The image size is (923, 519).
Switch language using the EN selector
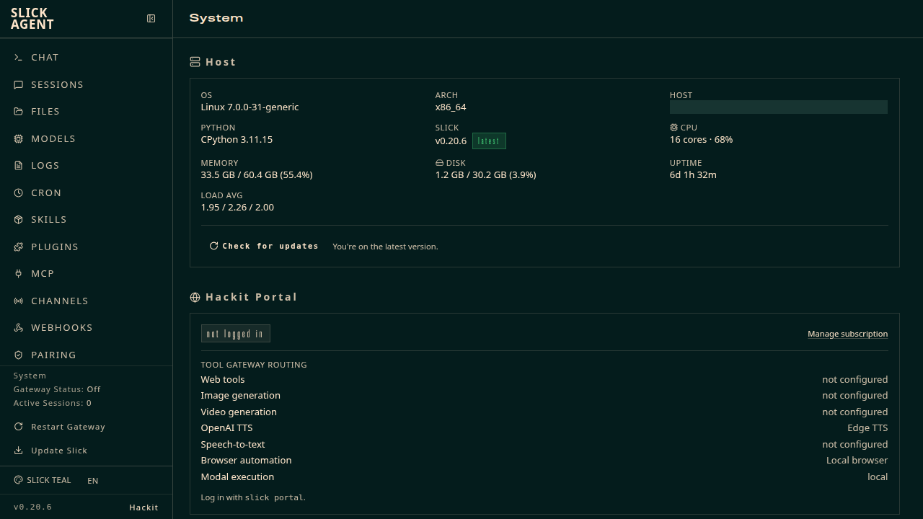[x=93, y=481]
